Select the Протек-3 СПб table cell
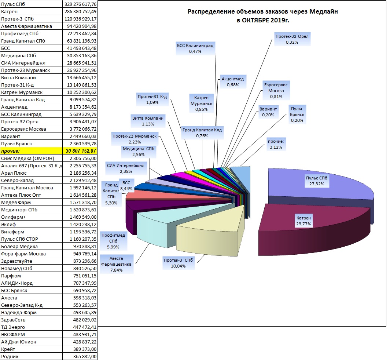The width and height of the screenshot is (390, 360). tap(32, 19)
